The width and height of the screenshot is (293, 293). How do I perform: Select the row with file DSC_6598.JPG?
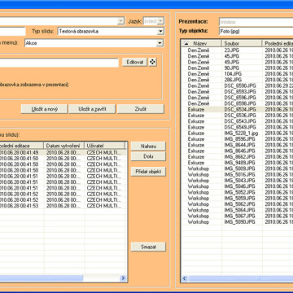[238, 103]
